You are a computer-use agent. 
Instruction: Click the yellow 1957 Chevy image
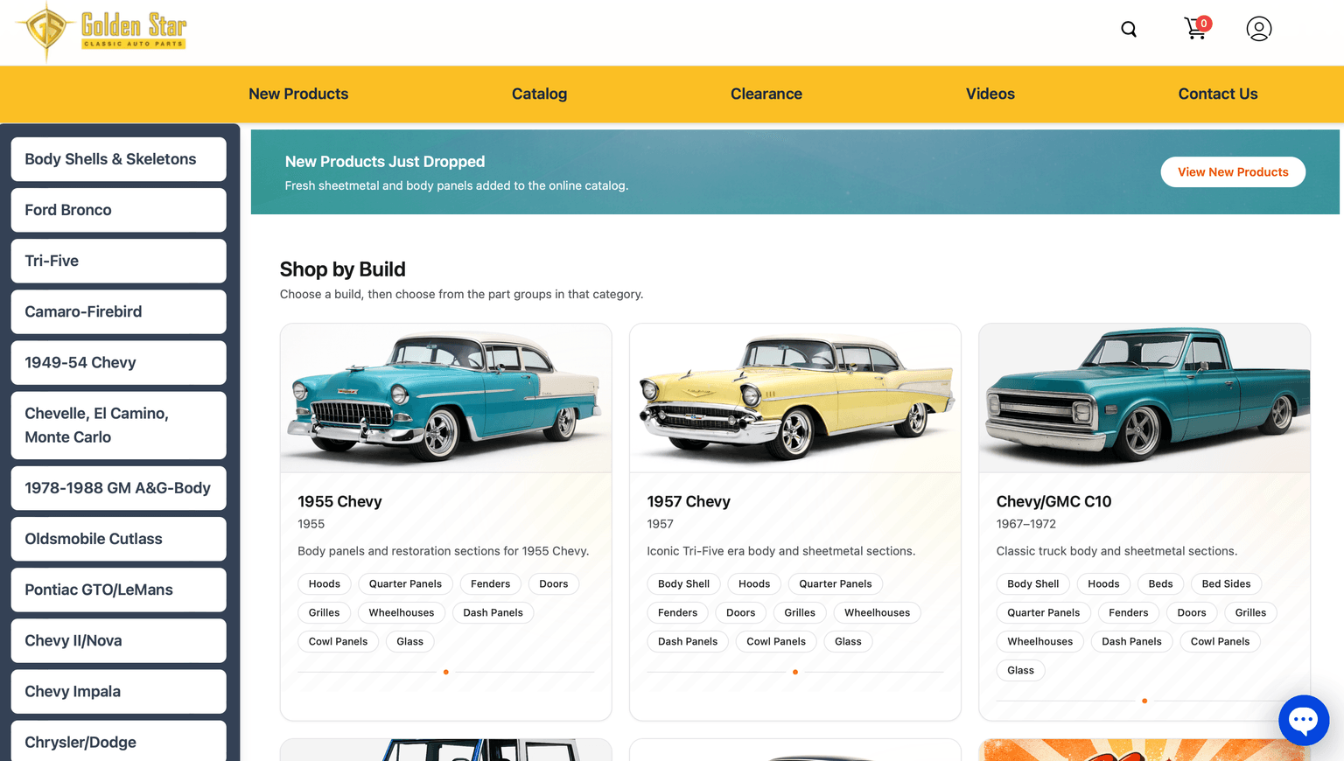coord(794,398)
